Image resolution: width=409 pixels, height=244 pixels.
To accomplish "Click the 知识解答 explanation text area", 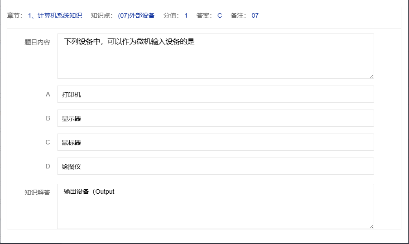I will pos(215,206).
